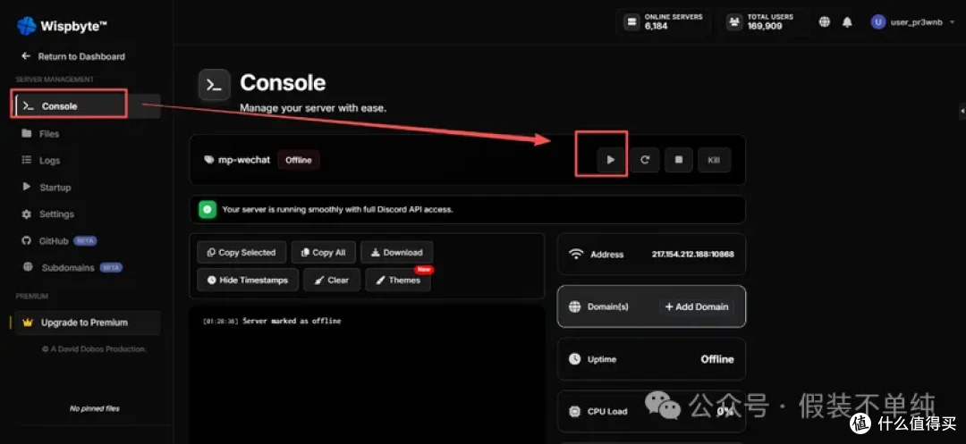The width and height of the screenshot is (966, 444).
Task: Click the 'No pinned files' text
Action: pyautogui.click(x=94, y=408)
